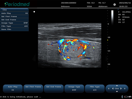The image size is (132, 99).
Task: Click the MI: 0.7 readout
Action: (x=102, y=3)
